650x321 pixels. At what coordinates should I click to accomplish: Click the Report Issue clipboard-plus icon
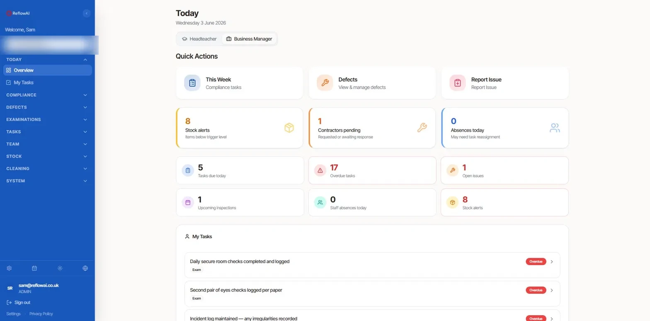(458, 83)
